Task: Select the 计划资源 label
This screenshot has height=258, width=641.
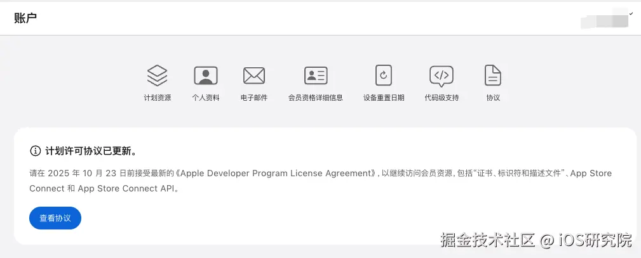Action: coord(158,98)
